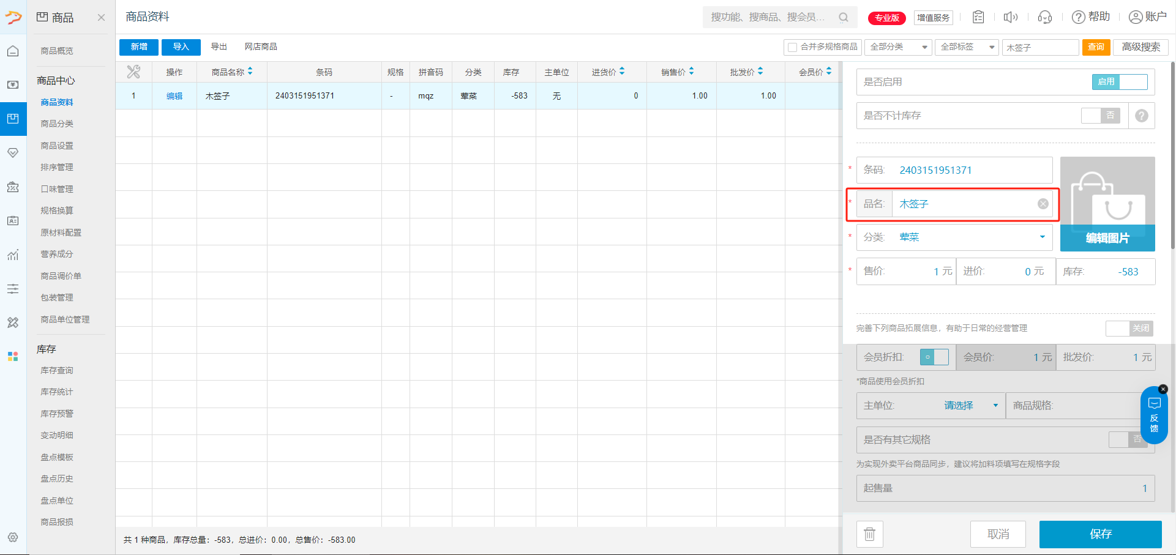1176x555 pixels.
Task: Check the 合并多规格商品 checkbox
Action: (793, 47)
